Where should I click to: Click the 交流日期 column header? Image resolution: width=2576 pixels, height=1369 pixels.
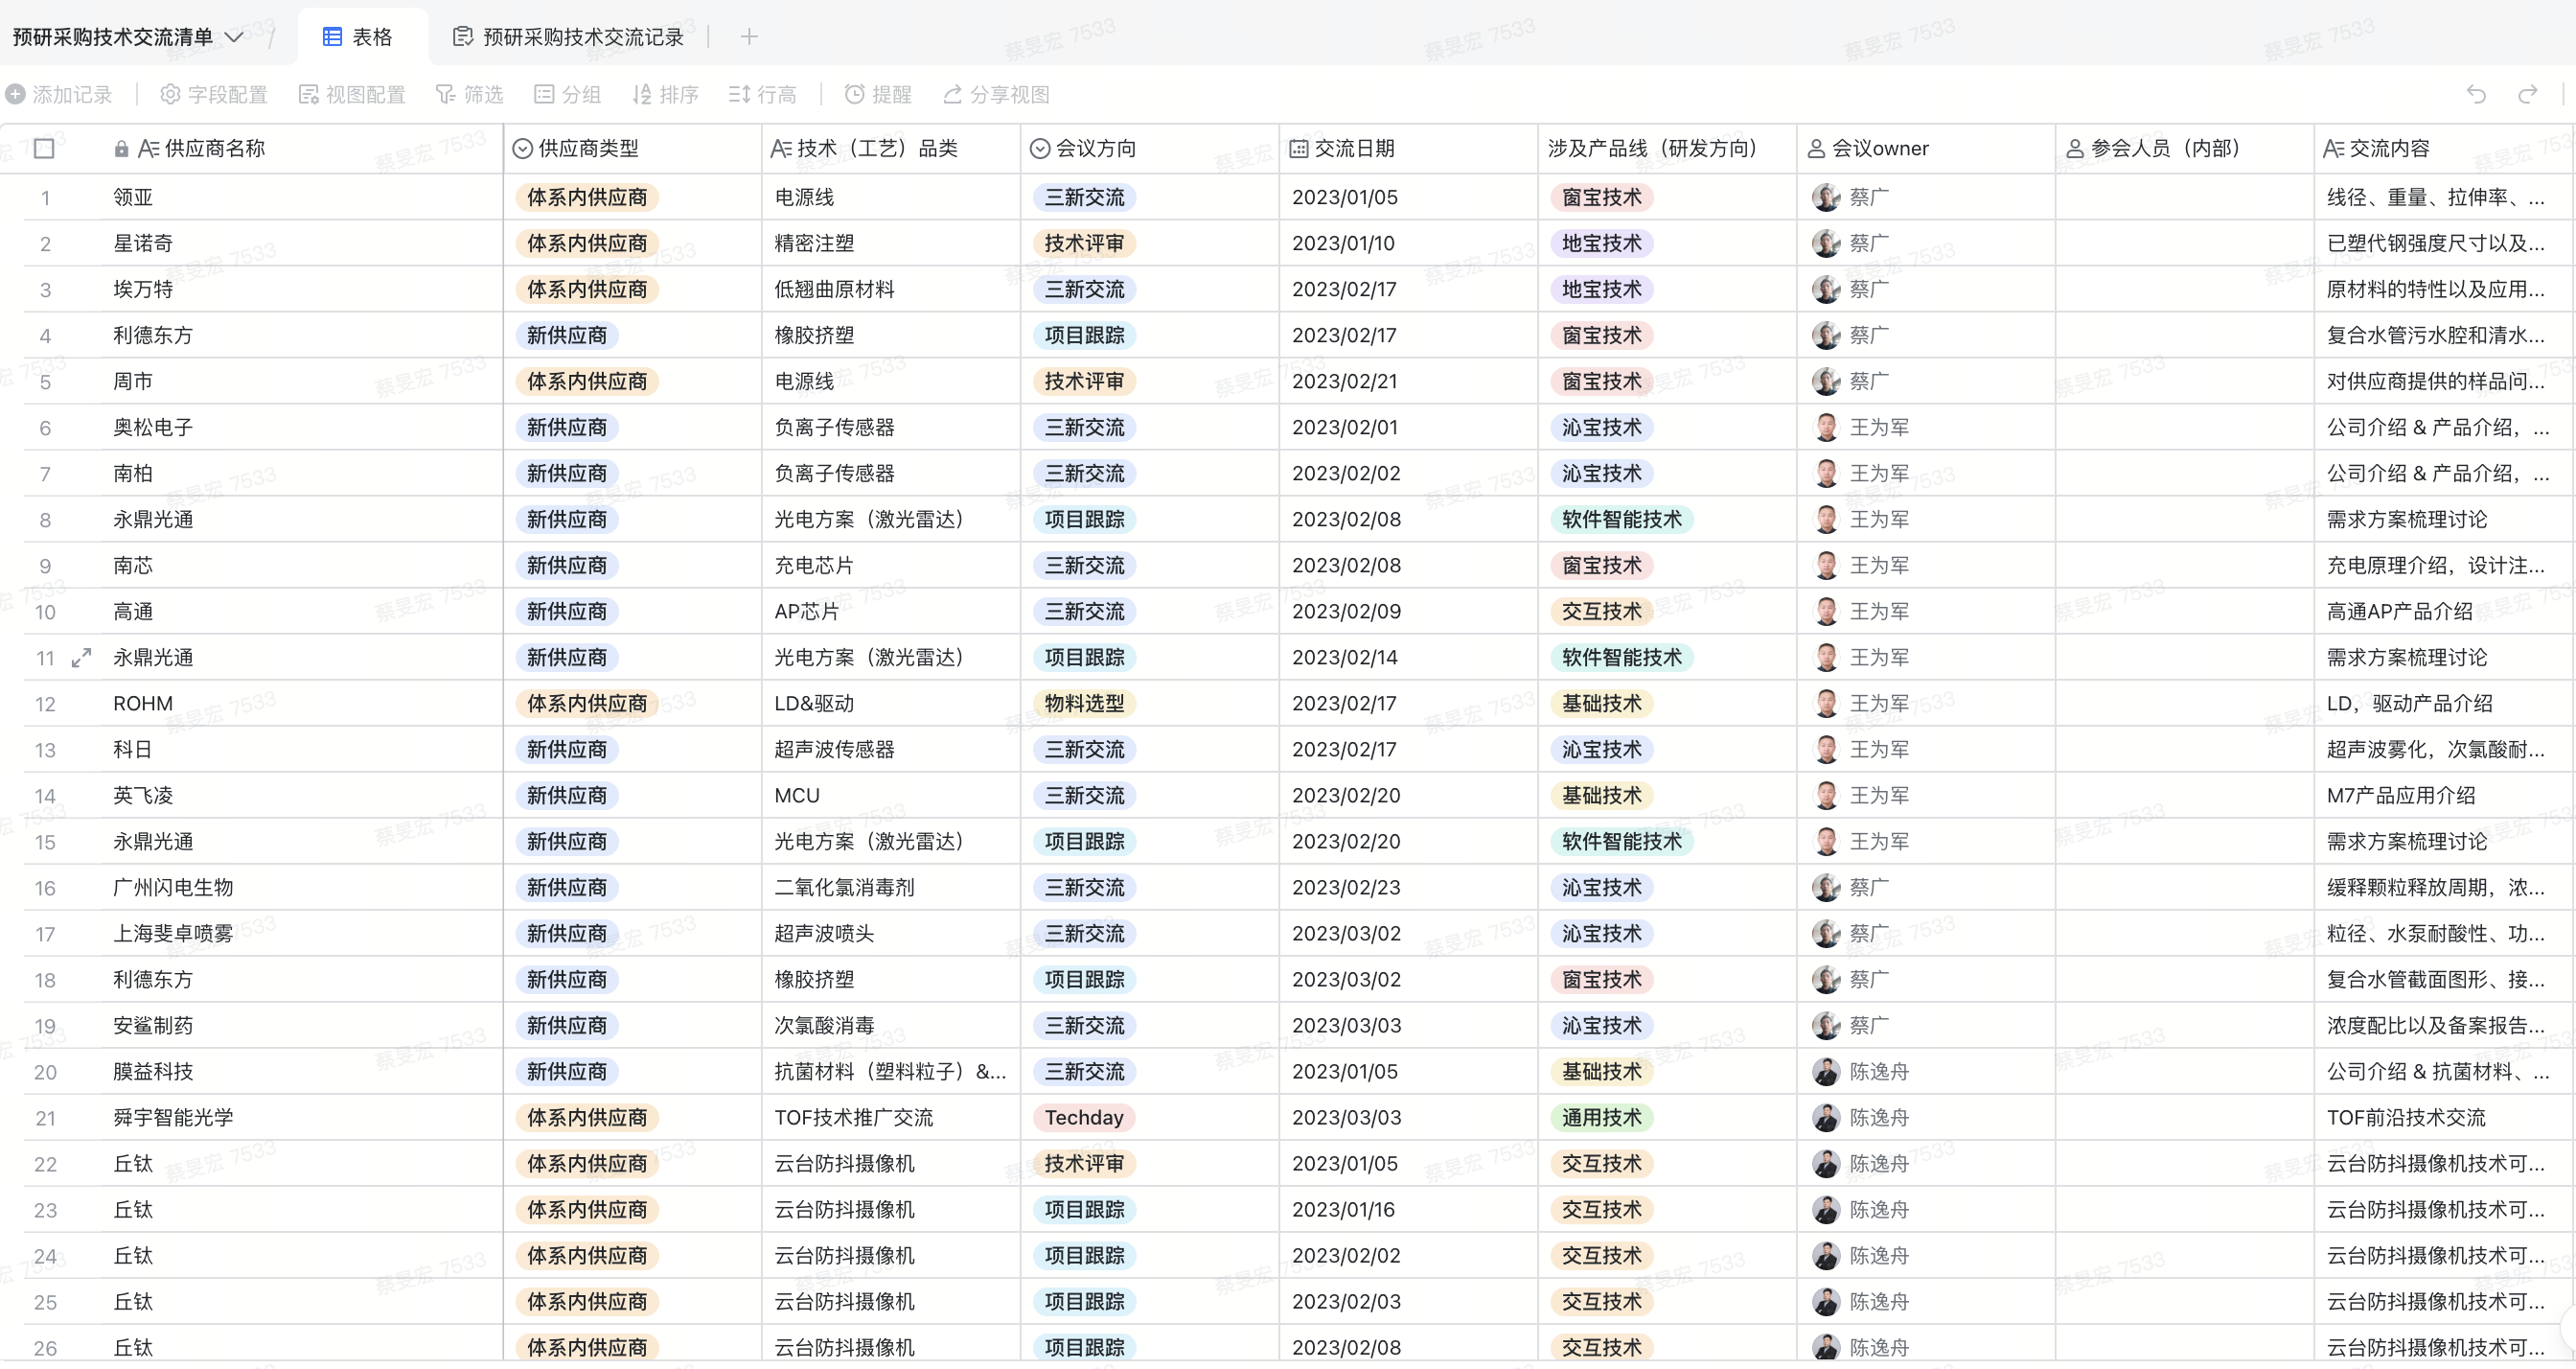[x=1354, y=148]
